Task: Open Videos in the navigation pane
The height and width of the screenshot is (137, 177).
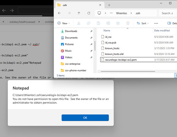Action: coord(69,57)
